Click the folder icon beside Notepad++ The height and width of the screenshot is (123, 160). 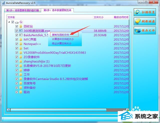pyautogui.click(x=21, y=44)
